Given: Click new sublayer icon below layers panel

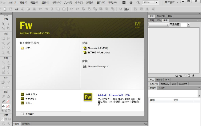Looking at the screenshot, I should (x=181, y=76).
